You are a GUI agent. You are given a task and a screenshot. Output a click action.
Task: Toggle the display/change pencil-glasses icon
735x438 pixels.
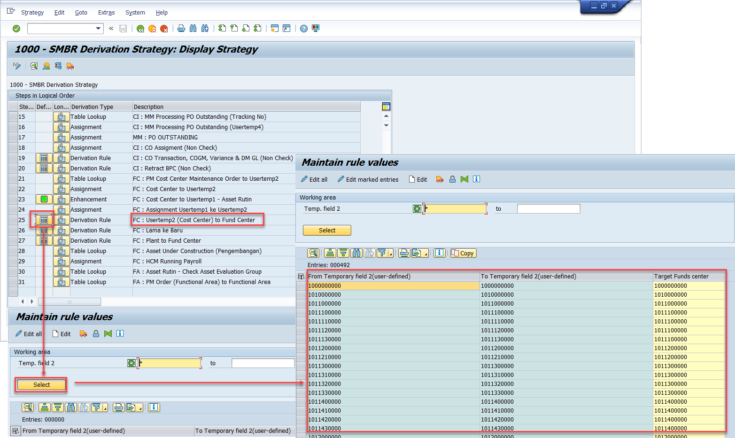[x=17, y=66]
